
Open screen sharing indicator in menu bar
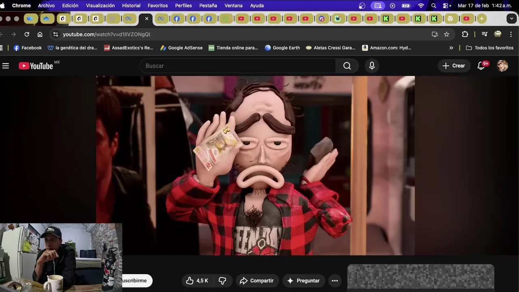pos(378,6)
